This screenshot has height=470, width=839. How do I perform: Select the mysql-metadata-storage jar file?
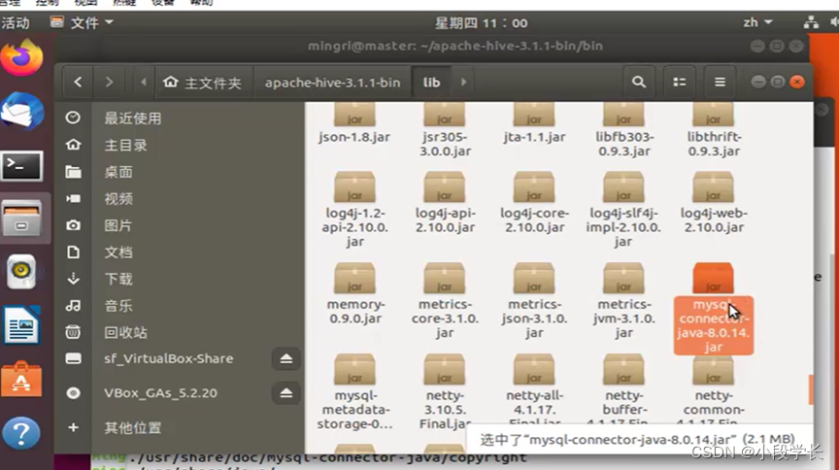[x=354, y=392]
